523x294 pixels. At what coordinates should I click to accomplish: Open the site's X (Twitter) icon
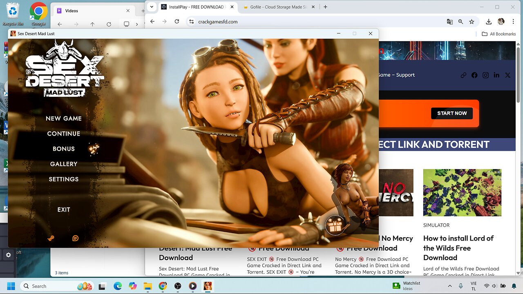pos(507,75)
